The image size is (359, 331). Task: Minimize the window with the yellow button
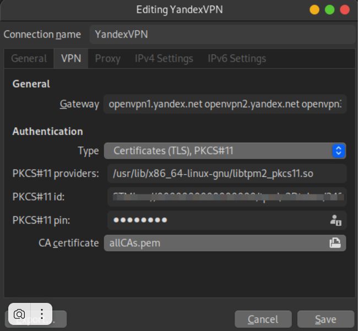[x=314, y=10]
